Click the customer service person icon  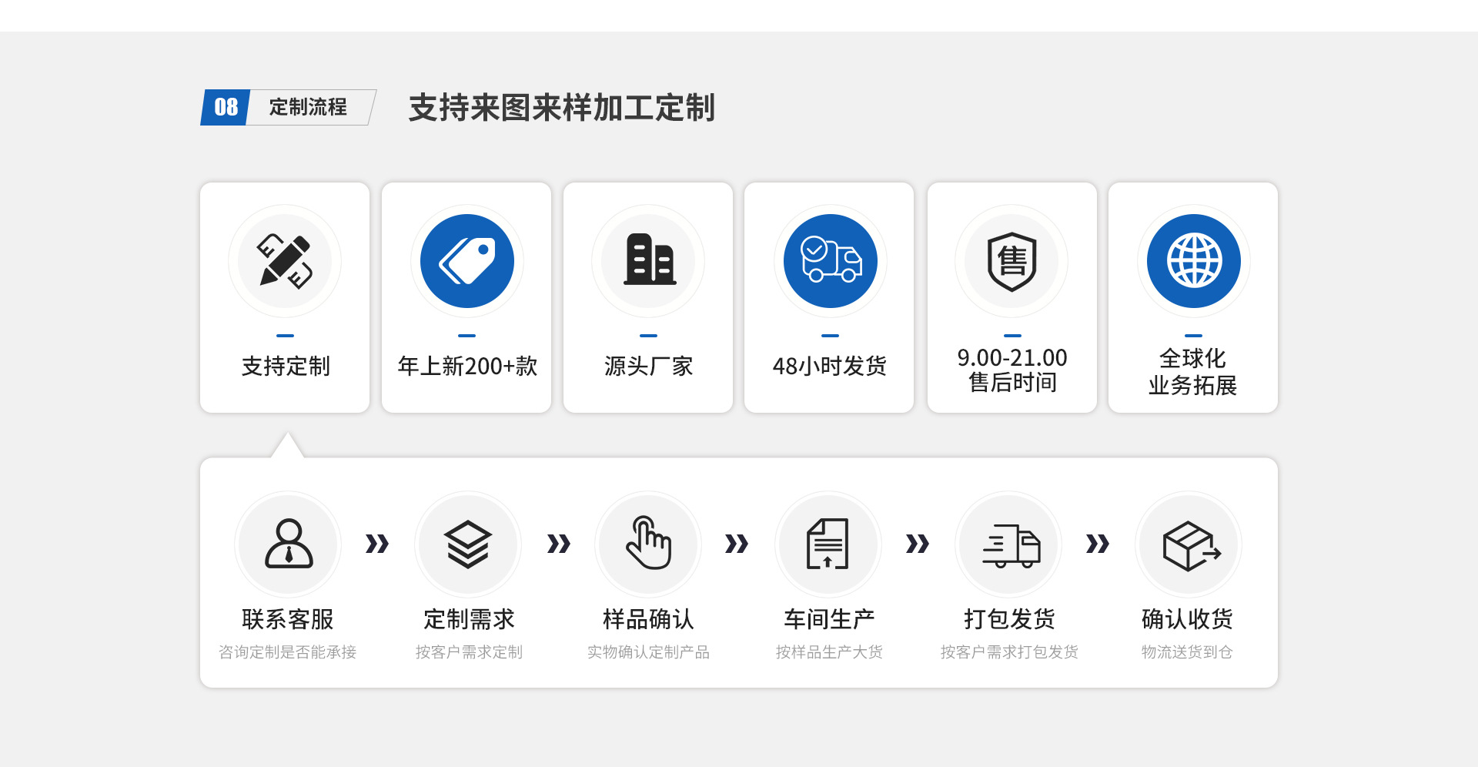(289, 544)
